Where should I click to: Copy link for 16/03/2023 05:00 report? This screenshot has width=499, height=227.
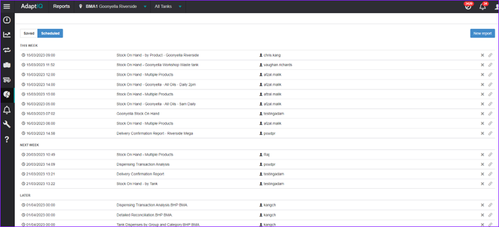coord(490,104)
